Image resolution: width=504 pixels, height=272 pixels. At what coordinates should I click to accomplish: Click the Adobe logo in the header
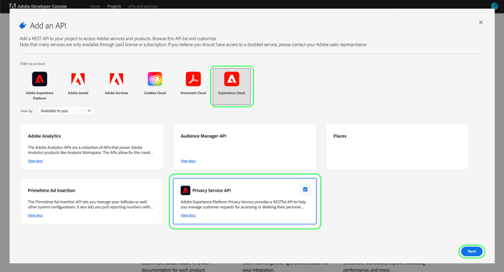(x=13, y=6)
